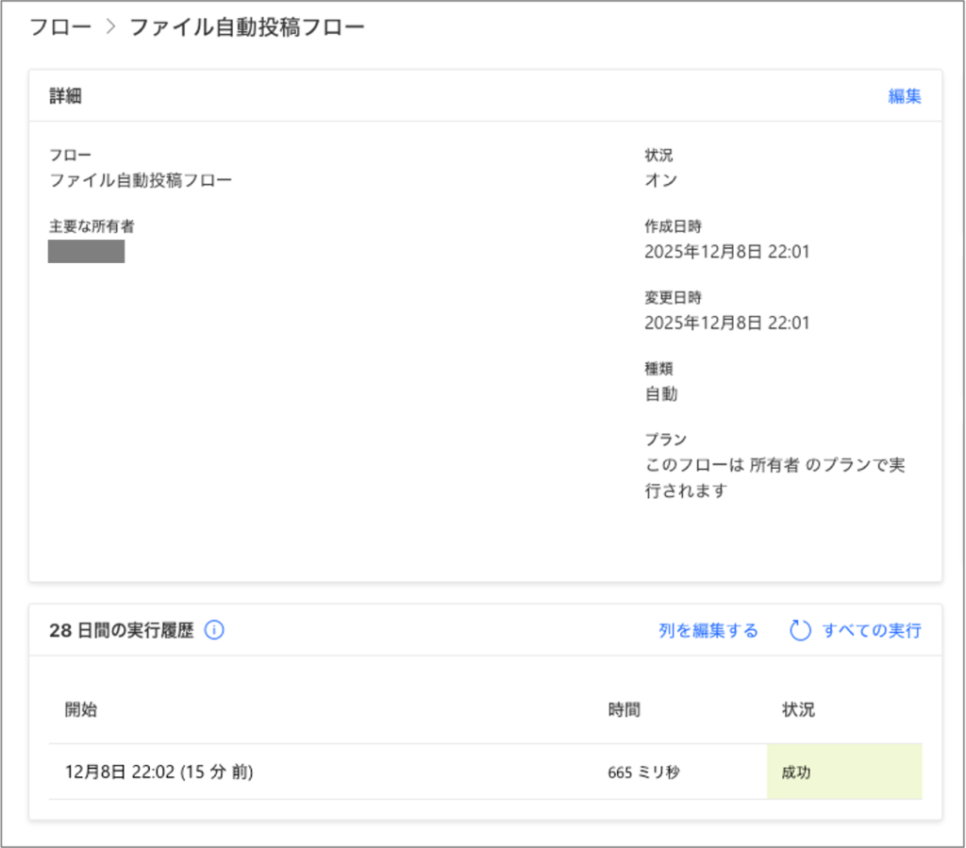Click the 自動 value under 種類
Screen dimensions: 966x848
(660, 394)
